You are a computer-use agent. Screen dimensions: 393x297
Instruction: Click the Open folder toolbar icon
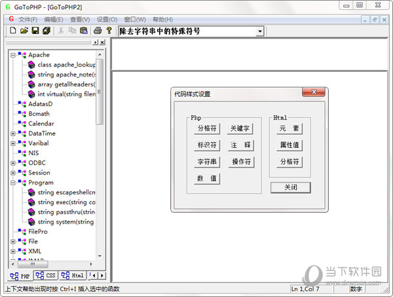point(24,31)
